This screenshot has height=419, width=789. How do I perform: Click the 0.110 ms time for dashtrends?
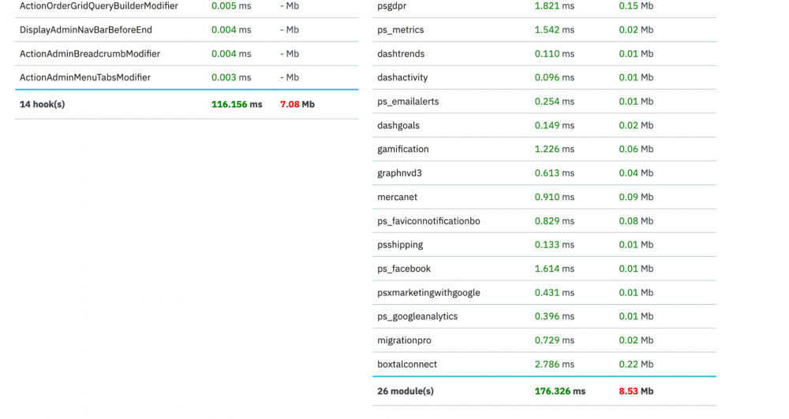(x=555, y=54)
